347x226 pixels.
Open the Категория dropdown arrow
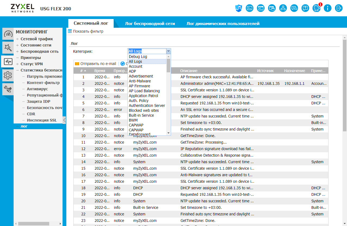pos(168,51)
